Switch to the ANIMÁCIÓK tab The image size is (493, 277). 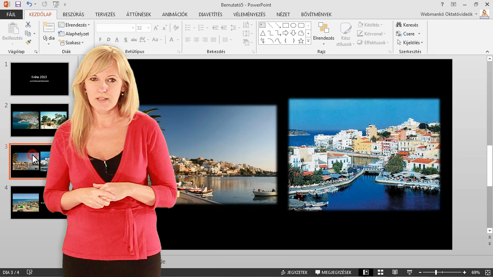[174, 14]
